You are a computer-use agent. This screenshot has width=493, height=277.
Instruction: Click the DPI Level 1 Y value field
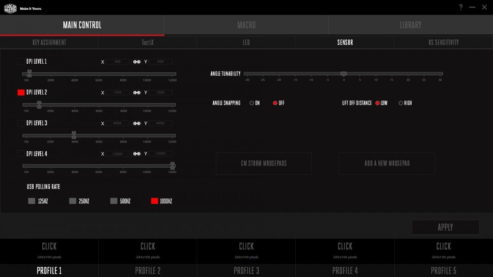(x=160, y=62)
